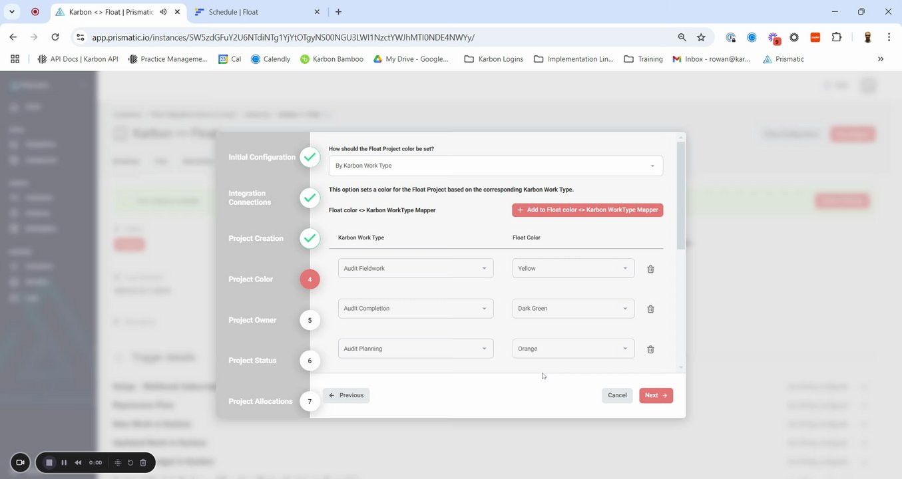Open the Calendly bookmark
Image resolution: width=902 pixels, height=479 pixels.
point(271,59)
